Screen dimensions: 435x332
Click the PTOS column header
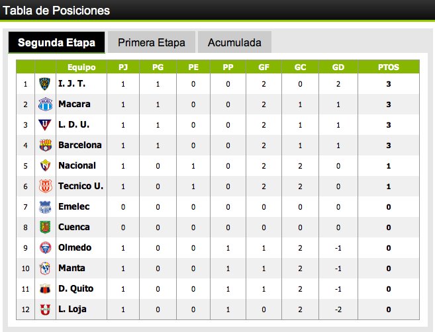[x=389, y=67]
